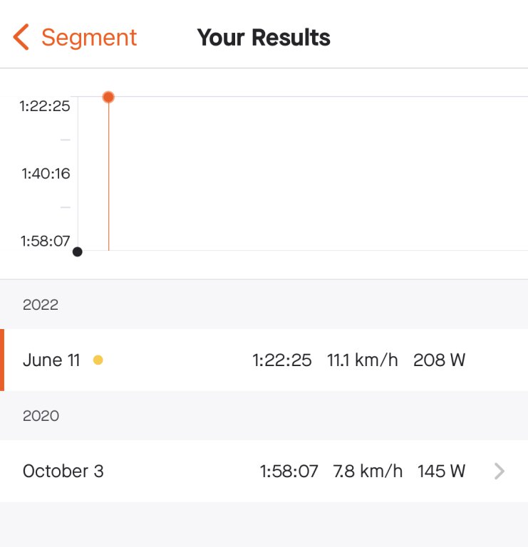The image size is (528, 547).
Task: Tap the orange back chevron icon
Action: pyautogui.click(x=21, y=37)
